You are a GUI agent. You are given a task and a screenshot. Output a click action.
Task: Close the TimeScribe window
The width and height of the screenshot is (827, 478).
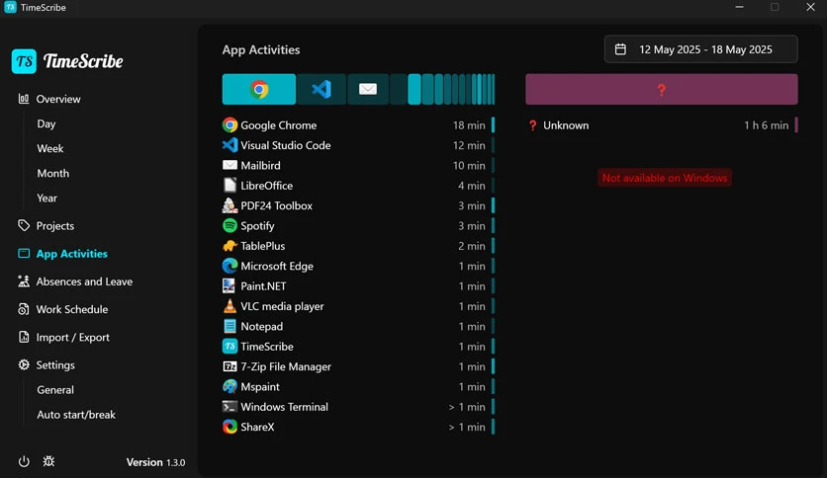[x=810, y=7]
